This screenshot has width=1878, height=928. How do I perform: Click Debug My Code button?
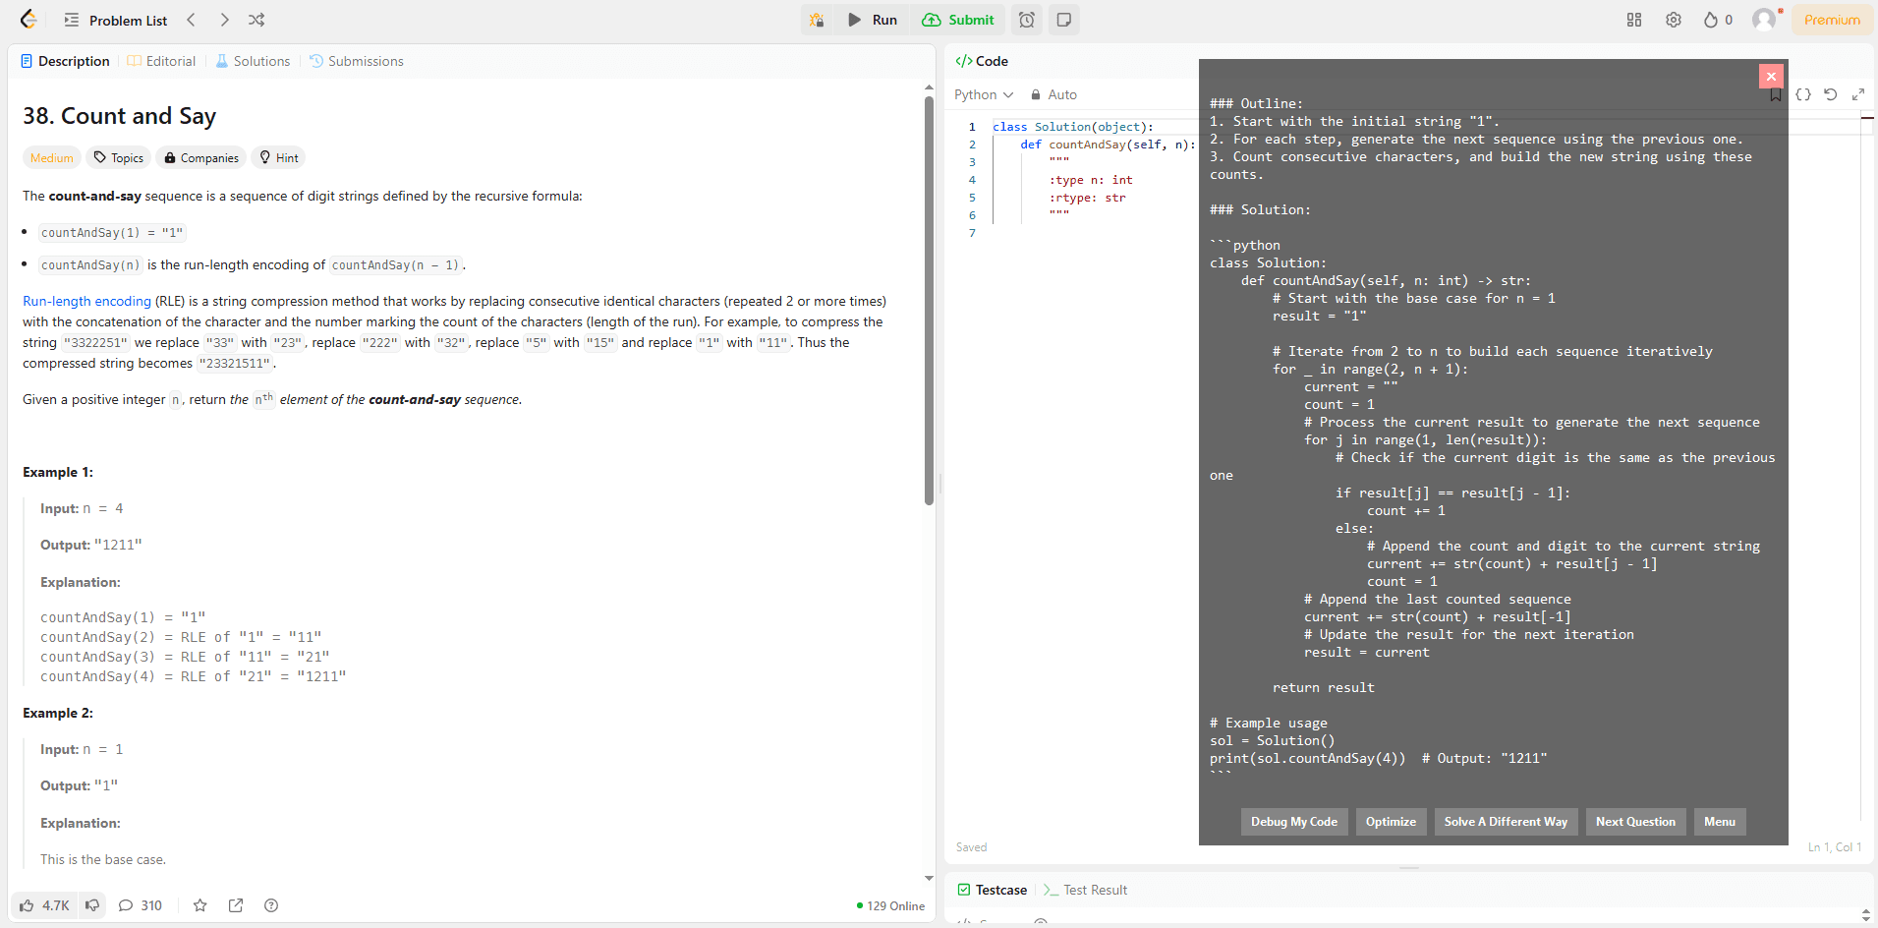[x=1294, y=822]
